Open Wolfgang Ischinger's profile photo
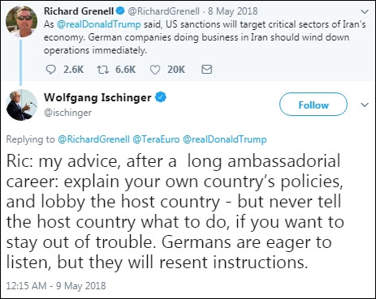Screen dimensions: 376x299 coord(21,105)
